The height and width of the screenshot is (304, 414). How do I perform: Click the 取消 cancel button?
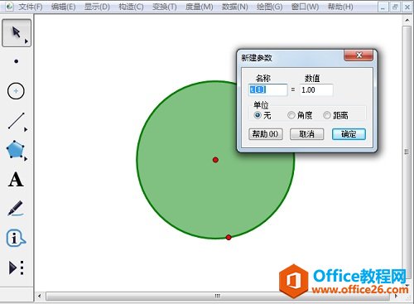306,134
